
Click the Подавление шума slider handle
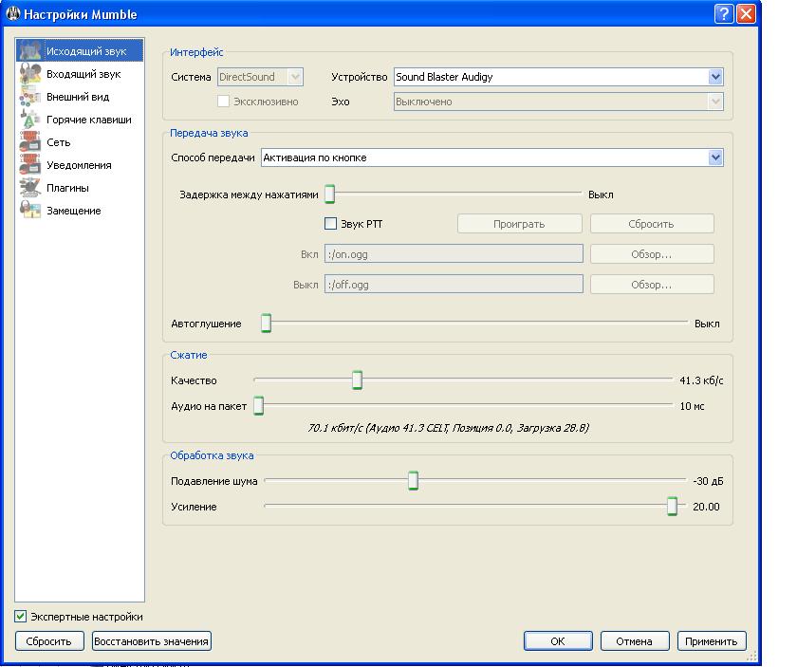[x=413, y=481]
